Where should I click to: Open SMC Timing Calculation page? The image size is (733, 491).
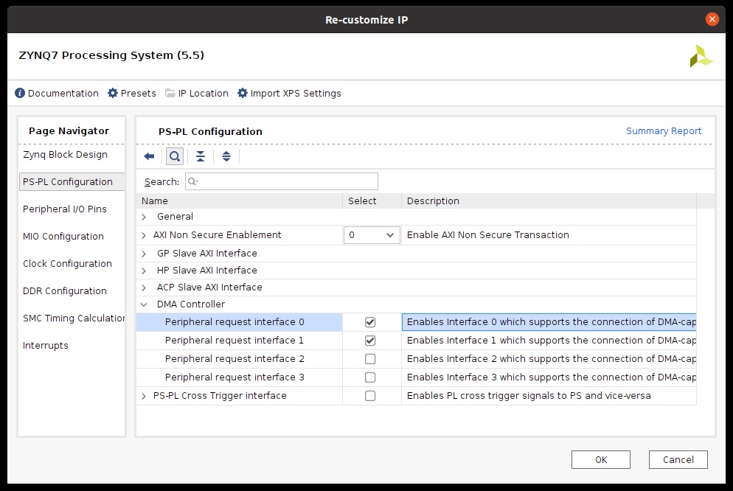74,318
